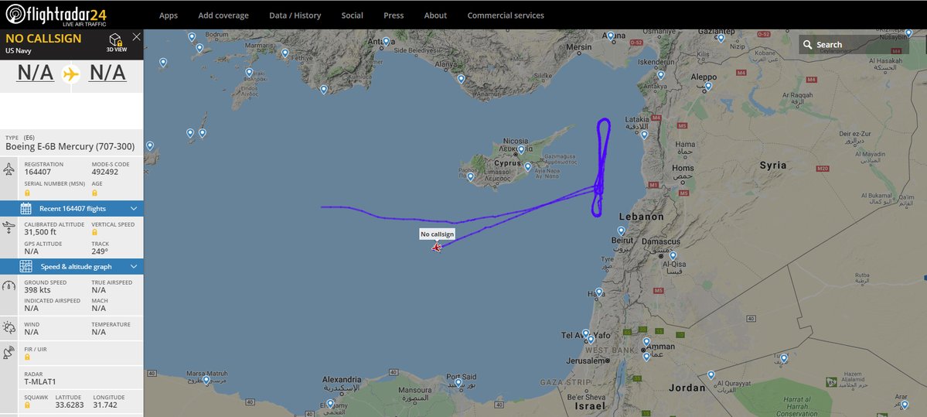Click the No callsign map label
Screen dimensions: 927x417
pos(438,234)
